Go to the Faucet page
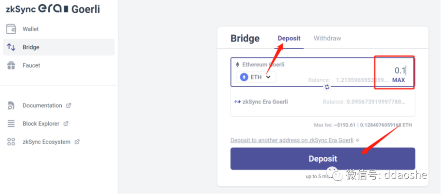Screen dimensions: 441x194 [31, 65]
